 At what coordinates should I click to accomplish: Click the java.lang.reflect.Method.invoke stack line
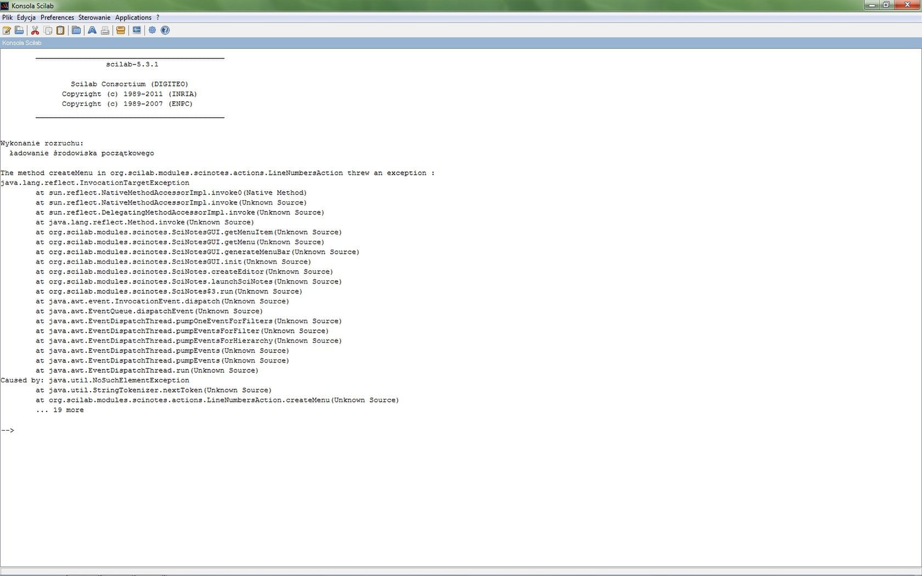(145, 222)
